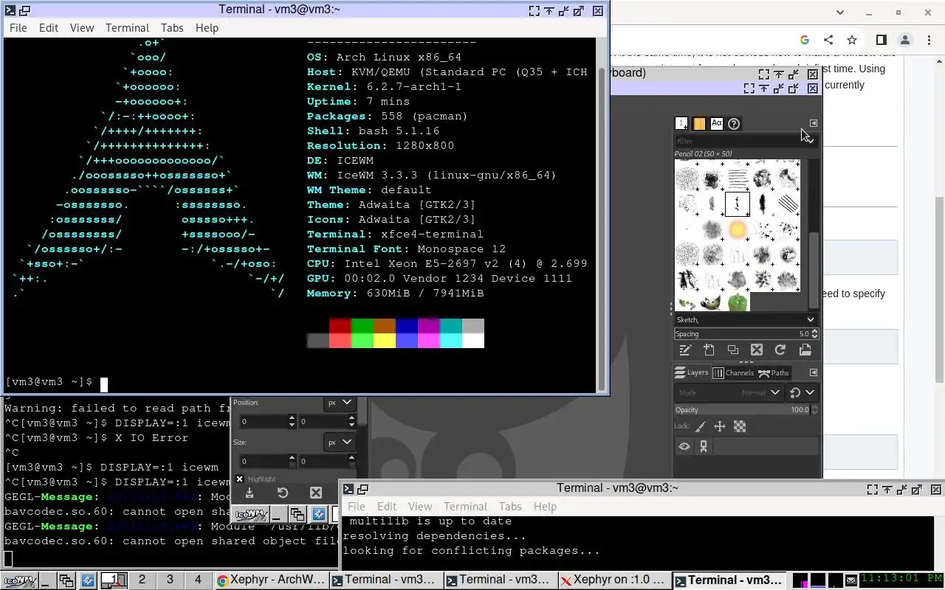Open the layer Mode Normal dropdown
Viewport: 945px width, 590px height.
(729, 392)
